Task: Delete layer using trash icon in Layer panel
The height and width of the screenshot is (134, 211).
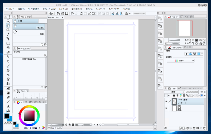Action: click(x=204, y=128)
